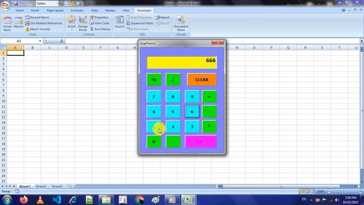364x205 pixels.
Task: Launch Firefox from the taskbar
Action: 23,200
